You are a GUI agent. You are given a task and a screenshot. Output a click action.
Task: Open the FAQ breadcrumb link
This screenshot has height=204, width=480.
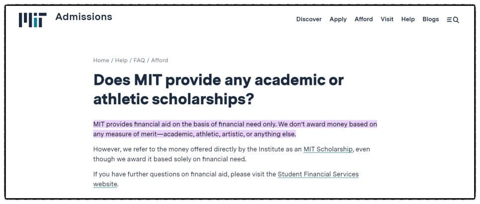[139, 60]
